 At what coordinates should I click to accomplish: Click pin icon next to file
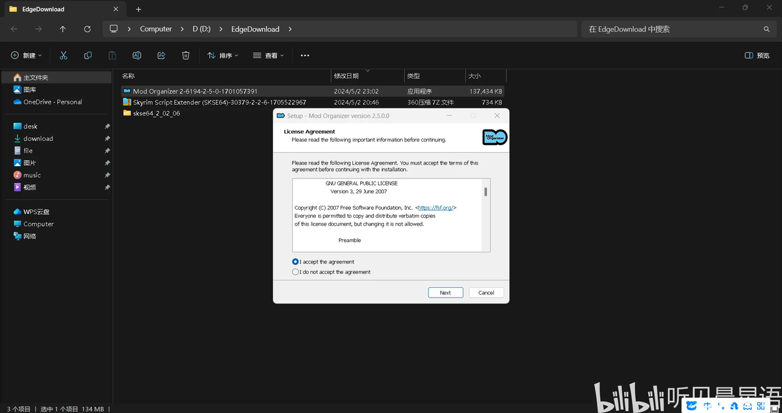click(107, 151)
